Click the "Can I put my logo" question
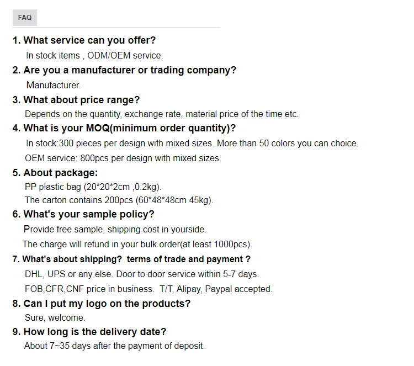This screenshot has width=414, height=366. tap(102, 303)
